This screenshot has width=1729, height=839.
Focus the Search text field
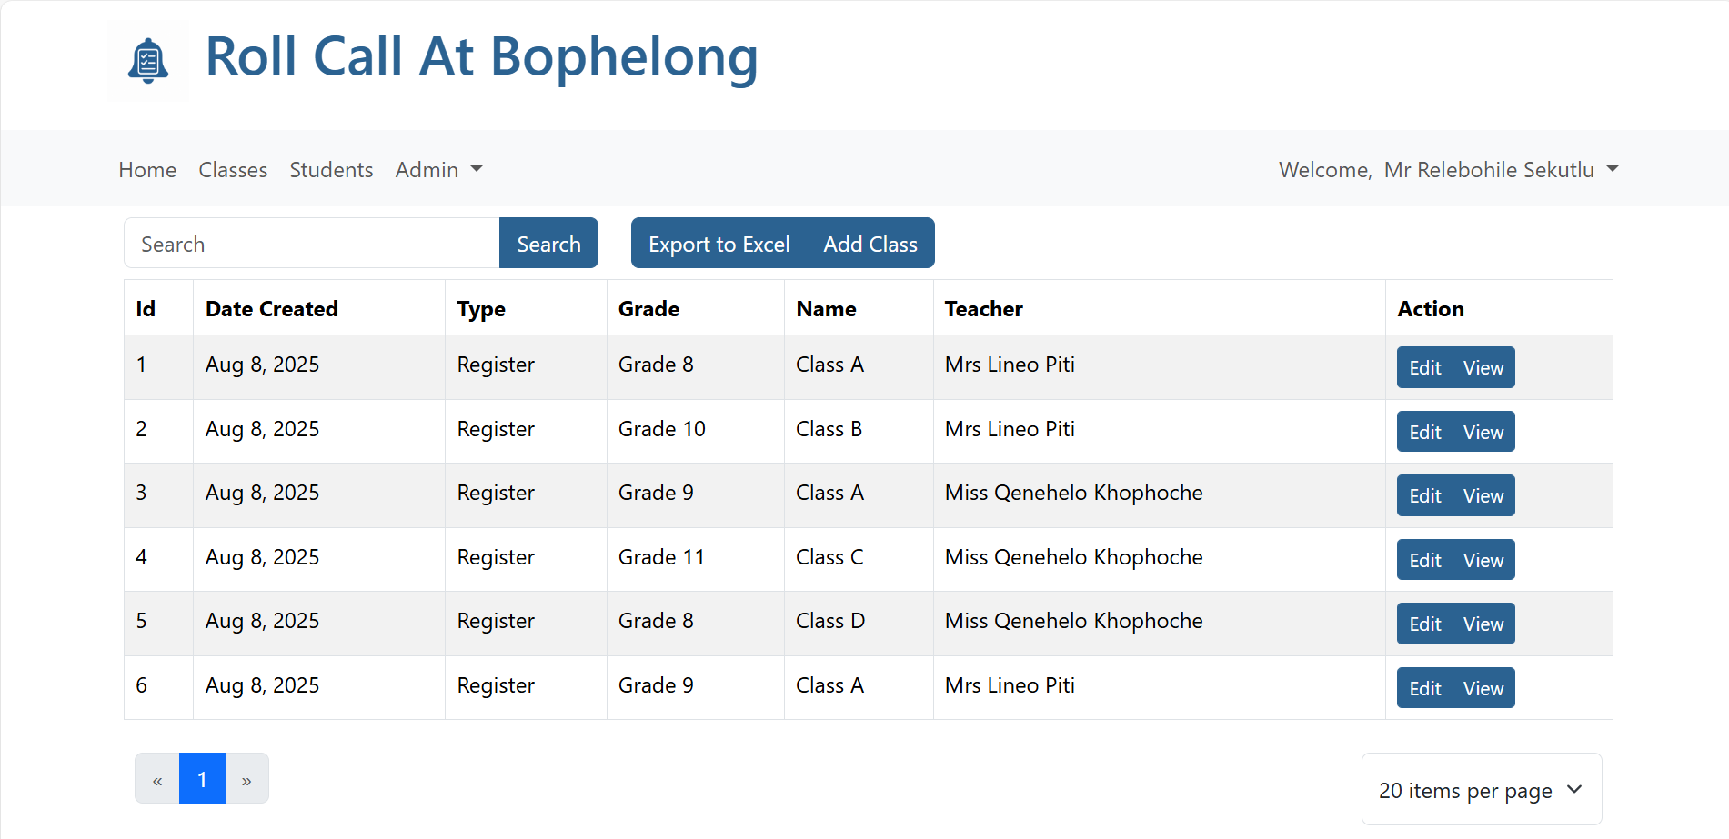coord(311,244)
